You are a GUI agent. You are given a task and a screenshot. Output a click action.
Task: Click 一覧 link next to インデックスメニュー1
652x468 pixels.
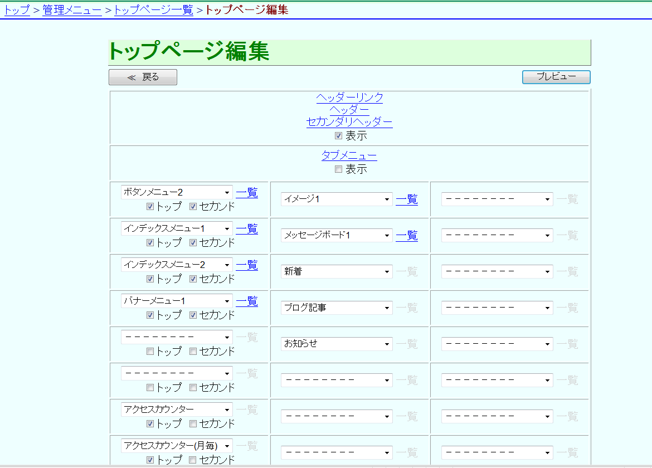(247, 228)
